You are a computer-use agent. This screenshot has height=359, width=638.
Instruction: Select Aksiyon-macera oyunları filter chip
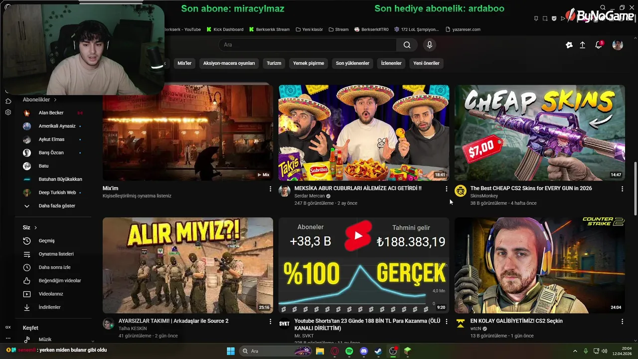(x=229, y=63)
